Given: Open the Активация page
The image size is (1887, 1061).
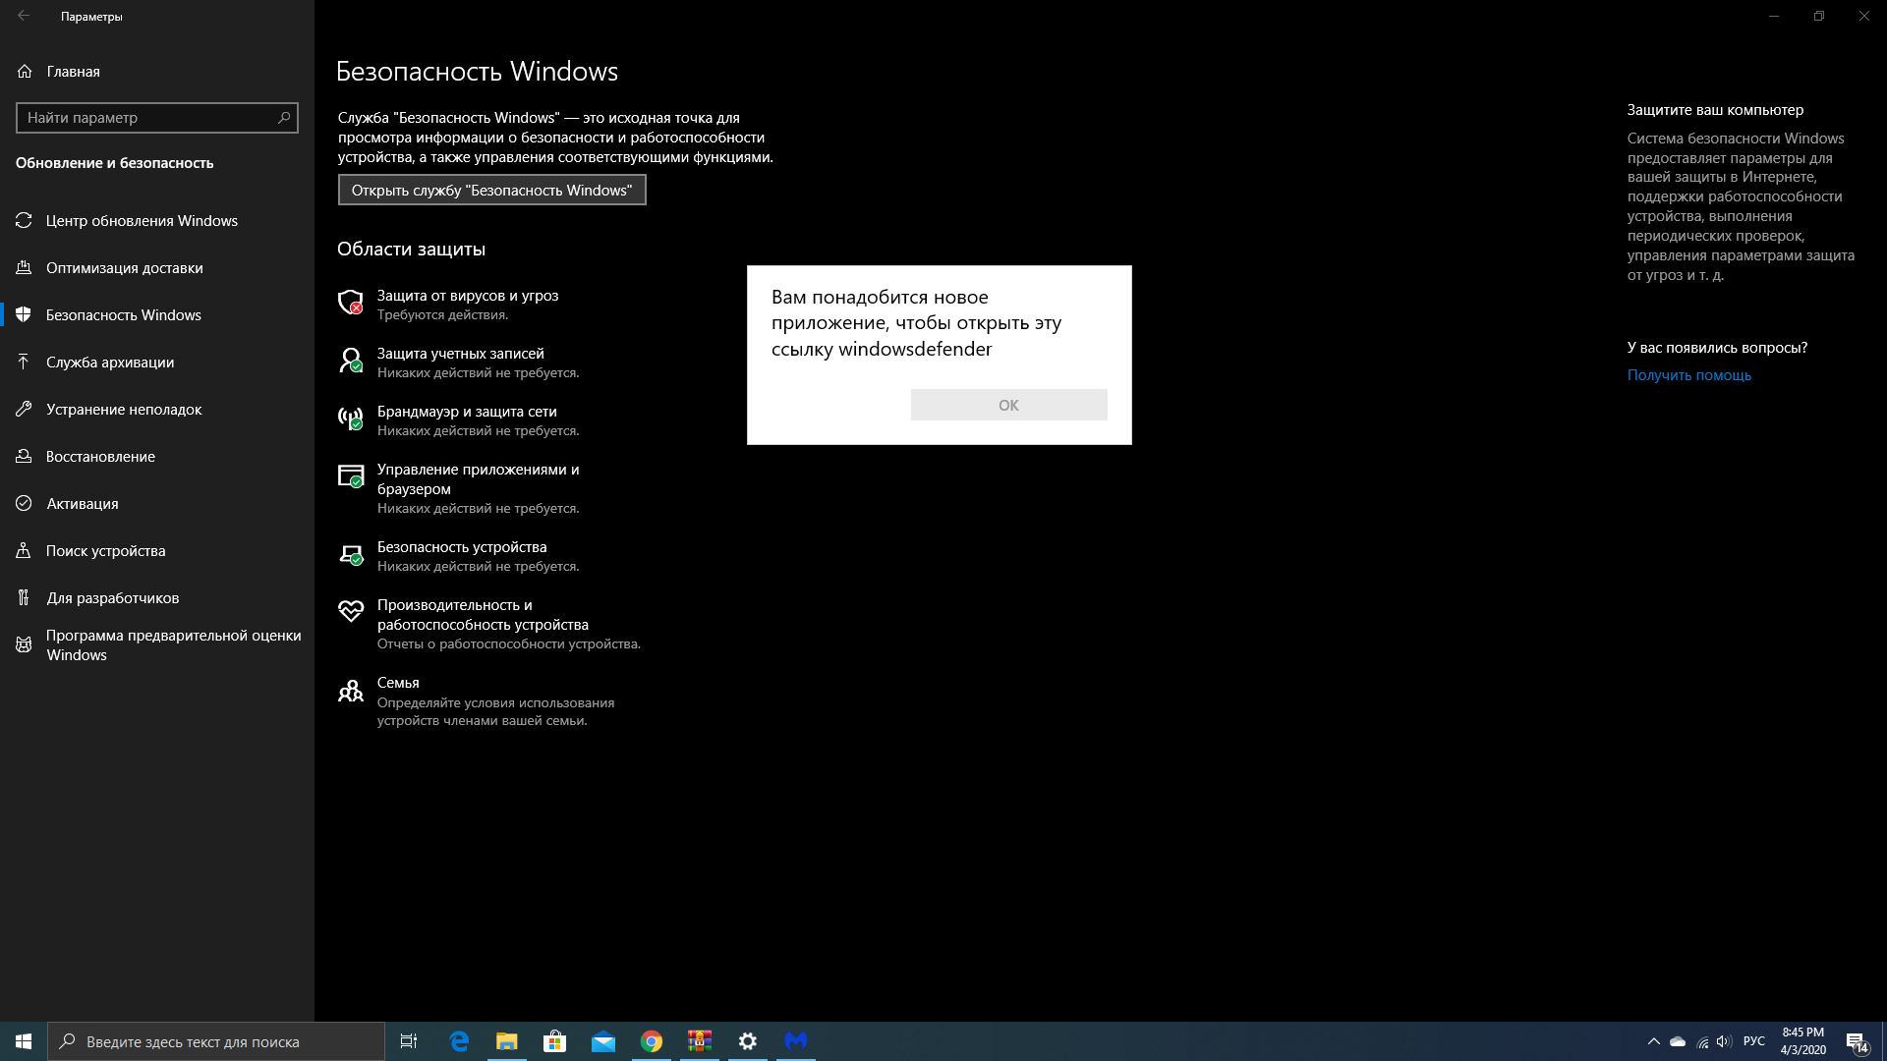Looking at the screenshot, I should tap(157, 504).
